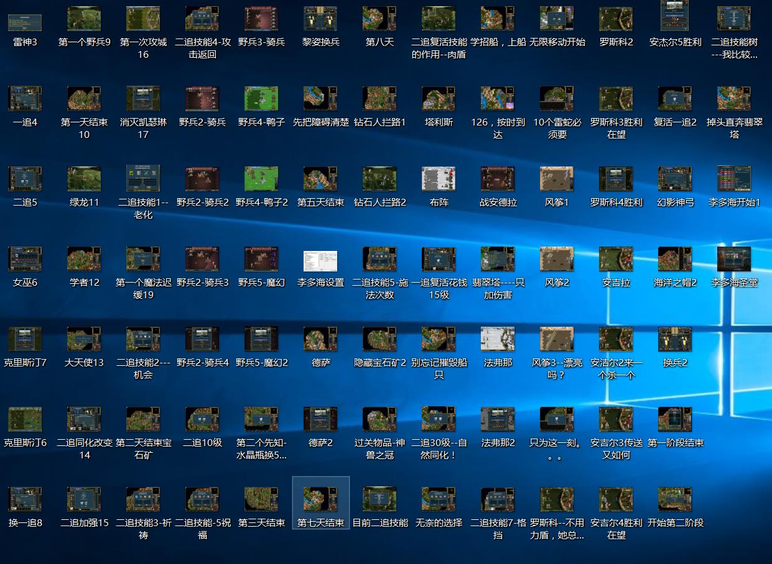This screenshot has width=772, height=564.
Task: Click the 黎姿换兵 file icon
Action: point(320,20)
